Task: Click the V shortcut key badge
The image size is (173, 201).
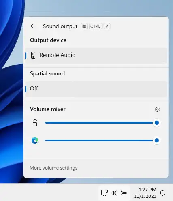Action: point(107,26)
